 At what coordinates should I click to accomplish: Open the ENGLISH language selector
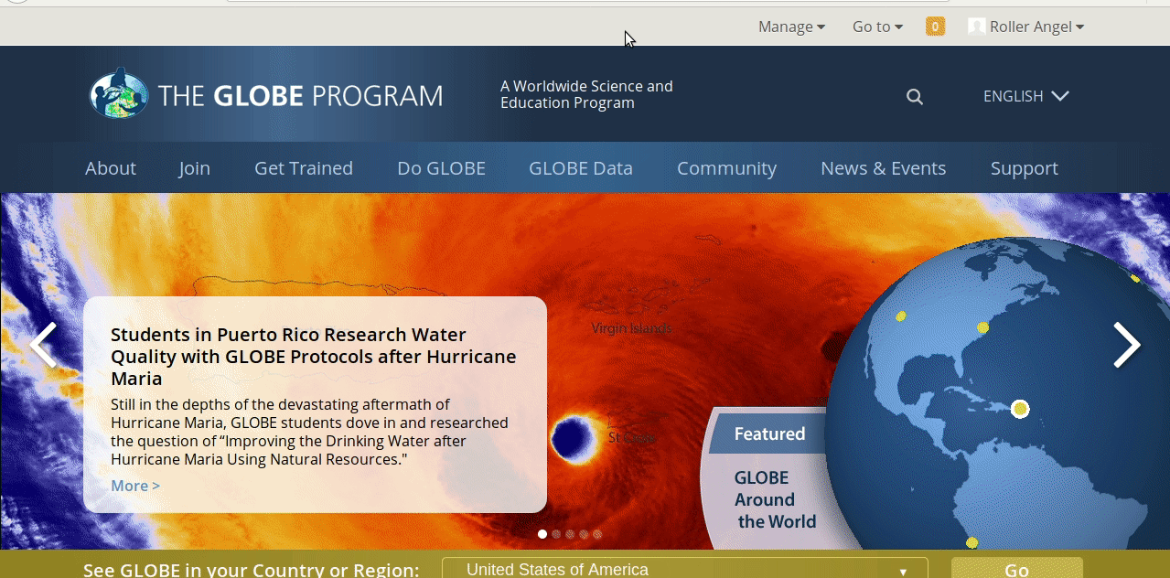pyautogui.click(x=1025, y=96)
